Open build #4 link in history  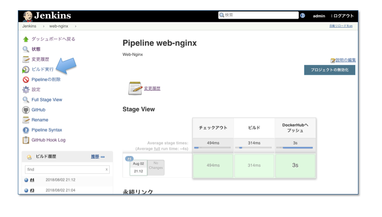point(32,180)
